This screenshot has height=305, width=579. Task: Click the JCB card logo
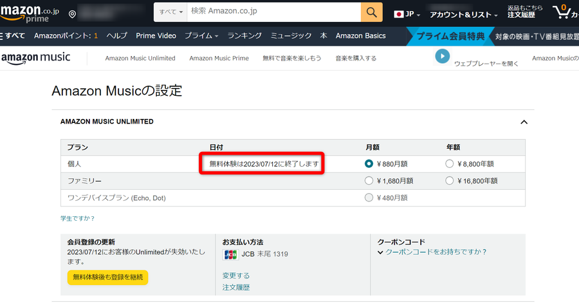click(x=230, y=254)
